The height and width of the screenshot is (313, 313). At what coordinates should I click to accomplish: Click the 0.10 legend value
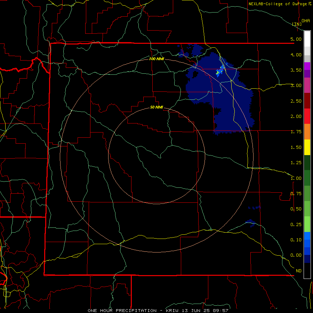click(296, 240)
